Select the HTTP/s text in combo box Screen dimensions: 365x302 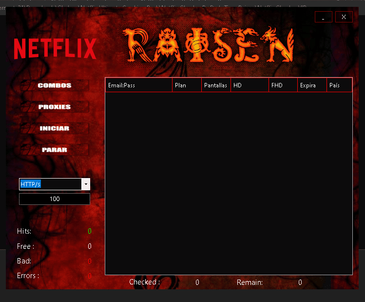(x=31, y=184)
